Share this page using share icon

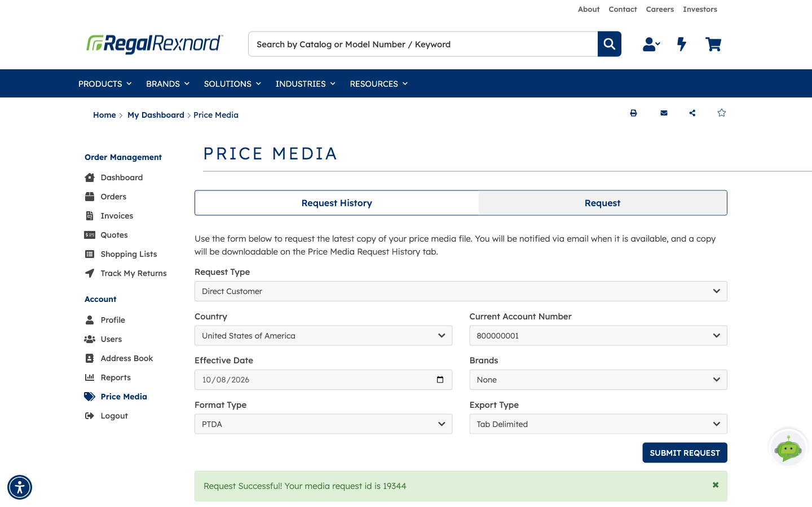[692, 113]
